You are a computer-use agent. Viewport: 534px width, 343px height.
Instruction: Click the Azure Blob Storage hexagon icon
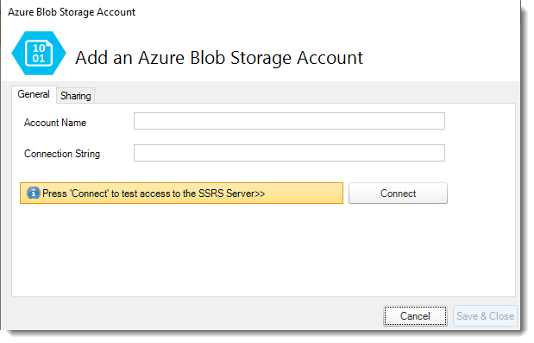tap(39, 54)
